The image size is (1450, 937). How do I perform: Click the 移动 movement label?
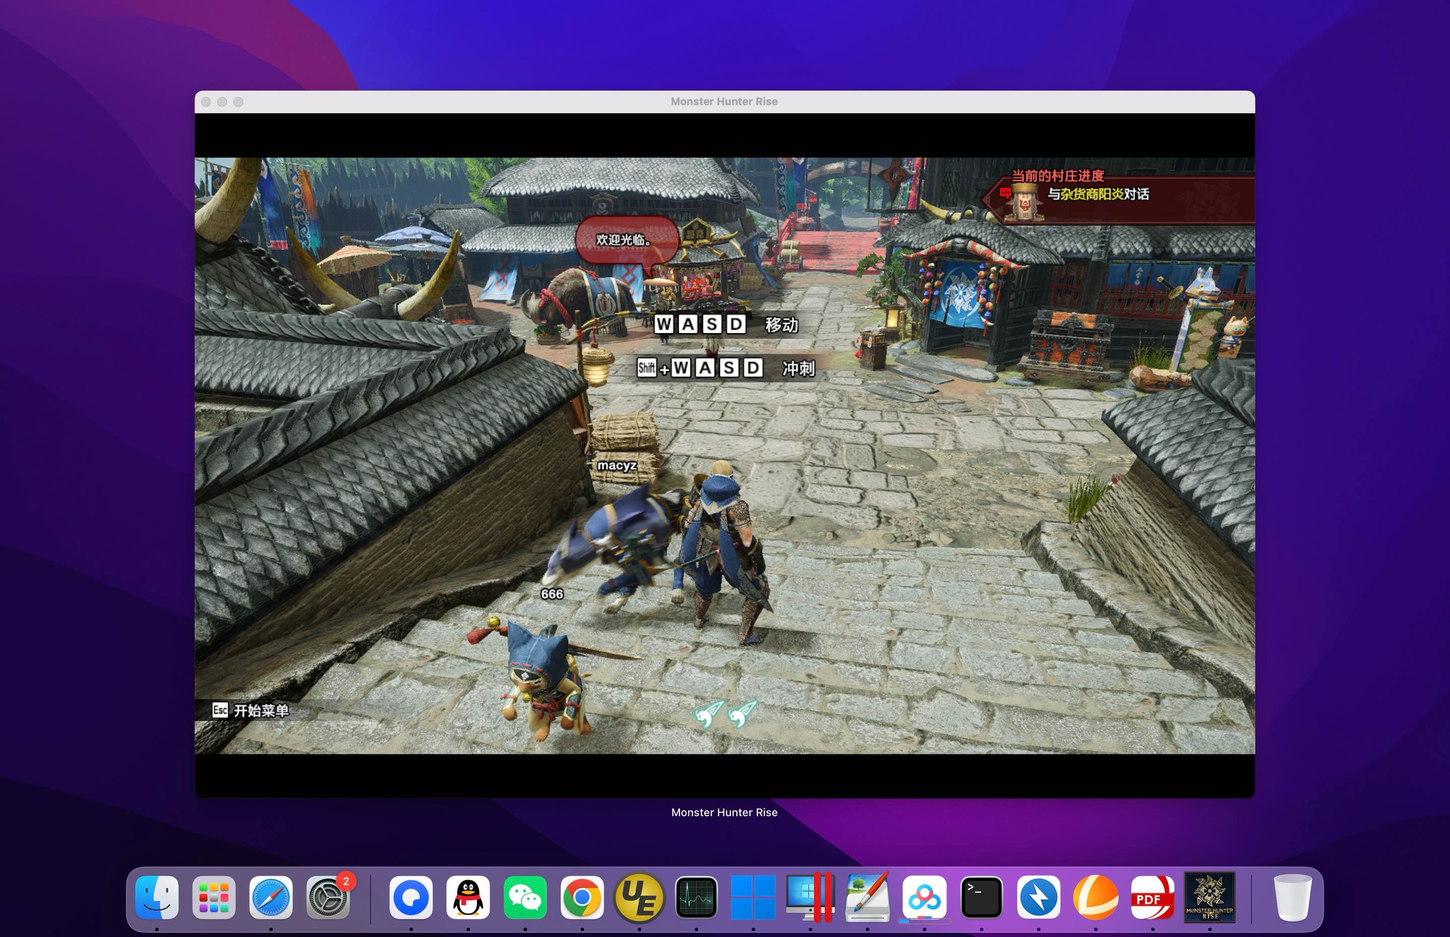(x=781, y=325)
